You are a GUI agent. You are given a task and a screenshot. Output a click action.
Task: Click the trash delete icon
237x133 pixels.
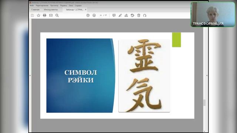tap(138, 16)
